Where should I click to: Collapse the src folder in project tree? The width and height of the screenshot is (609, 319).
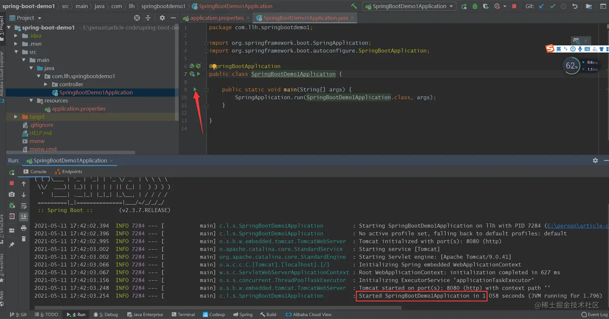16,52
